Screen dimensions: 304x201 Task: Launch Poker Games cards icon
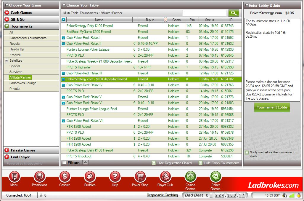[x=215, y=176]
